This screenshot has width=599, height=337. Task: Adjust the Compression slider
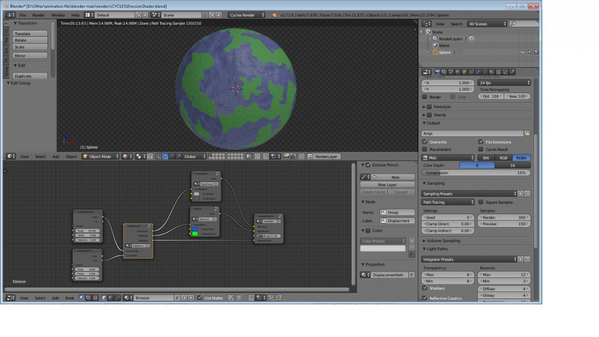click(476, 173)
